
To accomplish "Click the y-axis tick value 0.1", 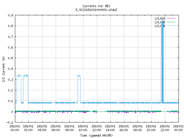I will point(10,101).
